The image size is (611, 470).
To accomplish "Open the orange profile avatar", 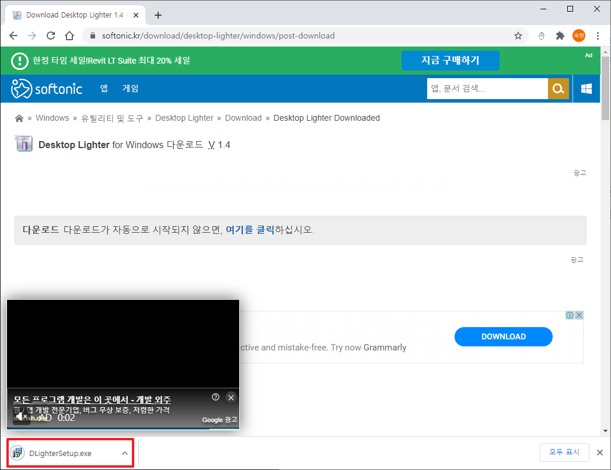I will (x=579, y=36).
